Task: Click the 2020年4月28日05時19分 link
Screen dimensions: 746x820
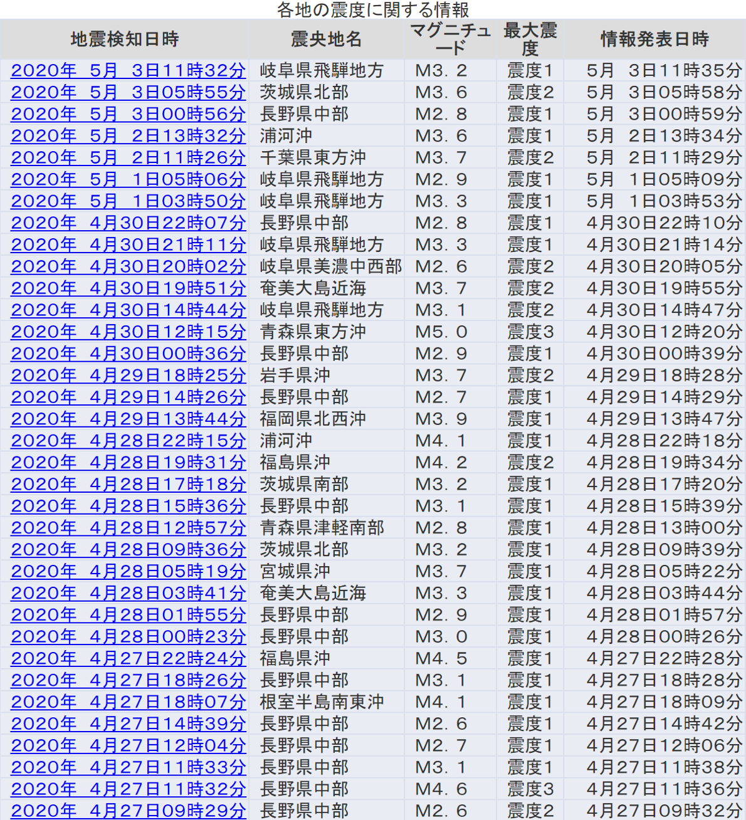Action: click(x=128, y=572)
